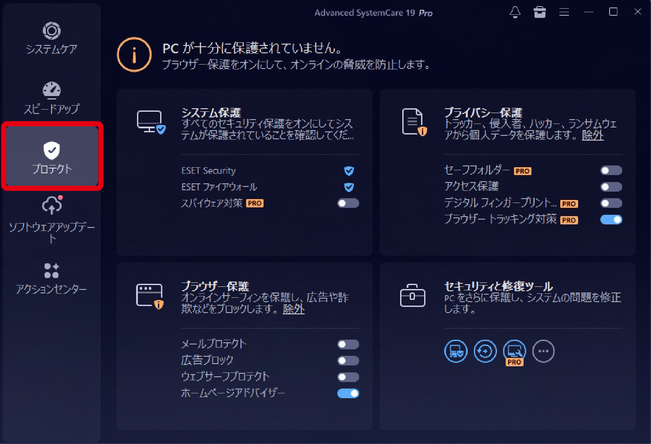Click the 除外 link in ブラウザー保護

click(x=294, y=310)
